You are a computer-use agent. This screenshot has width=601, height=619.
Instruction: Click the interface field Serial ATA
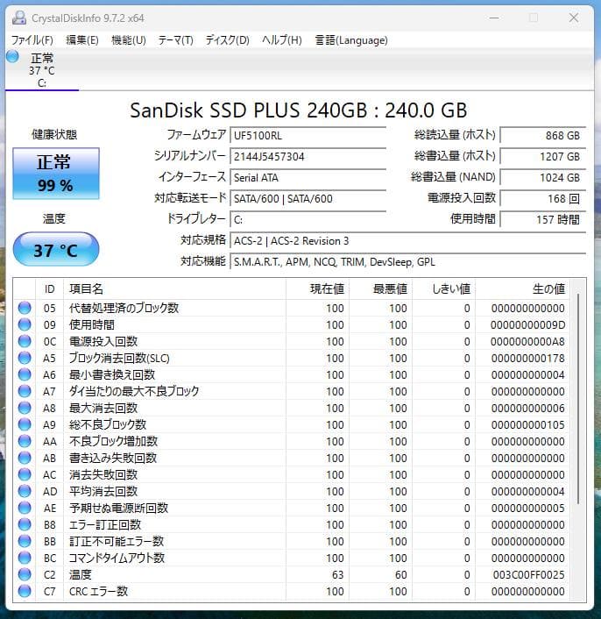pyautogui.click(x=308, y=177)
